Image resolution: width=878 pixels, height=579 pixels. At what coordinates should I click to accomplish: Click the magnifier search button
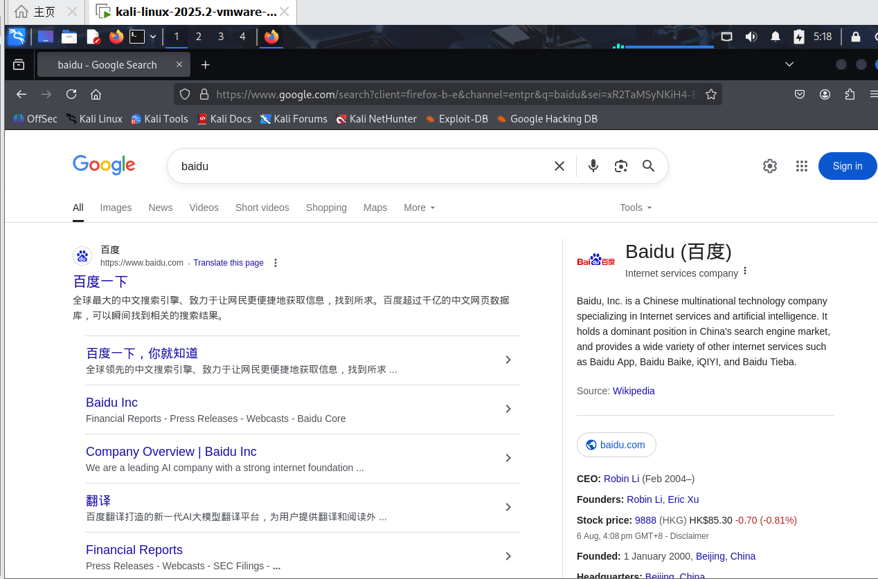pyautogui.click(x=648, y=166)
